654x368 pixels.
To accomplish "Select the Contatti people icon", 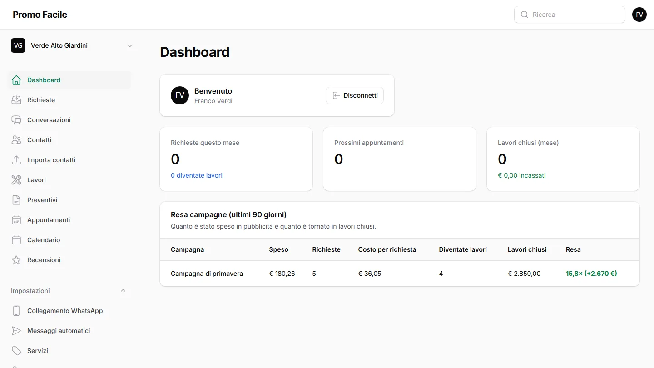I will [x=16, y=140].
